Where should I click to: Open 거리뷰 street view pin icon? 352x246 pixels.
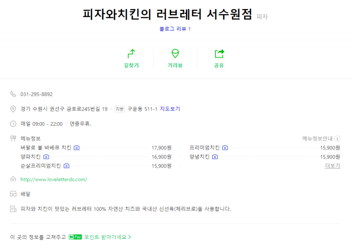175,54
